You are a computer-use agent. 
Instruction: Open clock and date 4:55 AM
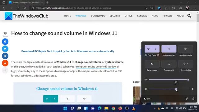pyautogui.click(x=192, y=108)
